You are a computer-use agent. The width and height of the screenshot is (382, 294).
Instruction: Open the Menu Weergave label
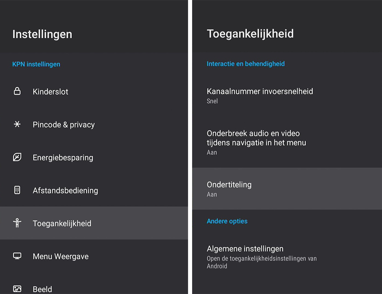pyautogui.click(x=61, y=256)
